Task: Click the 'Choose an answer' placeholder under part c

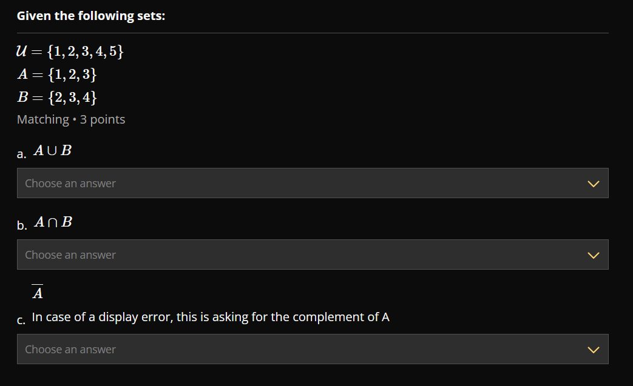Action: pyautogui.click(x=70, y=349)
